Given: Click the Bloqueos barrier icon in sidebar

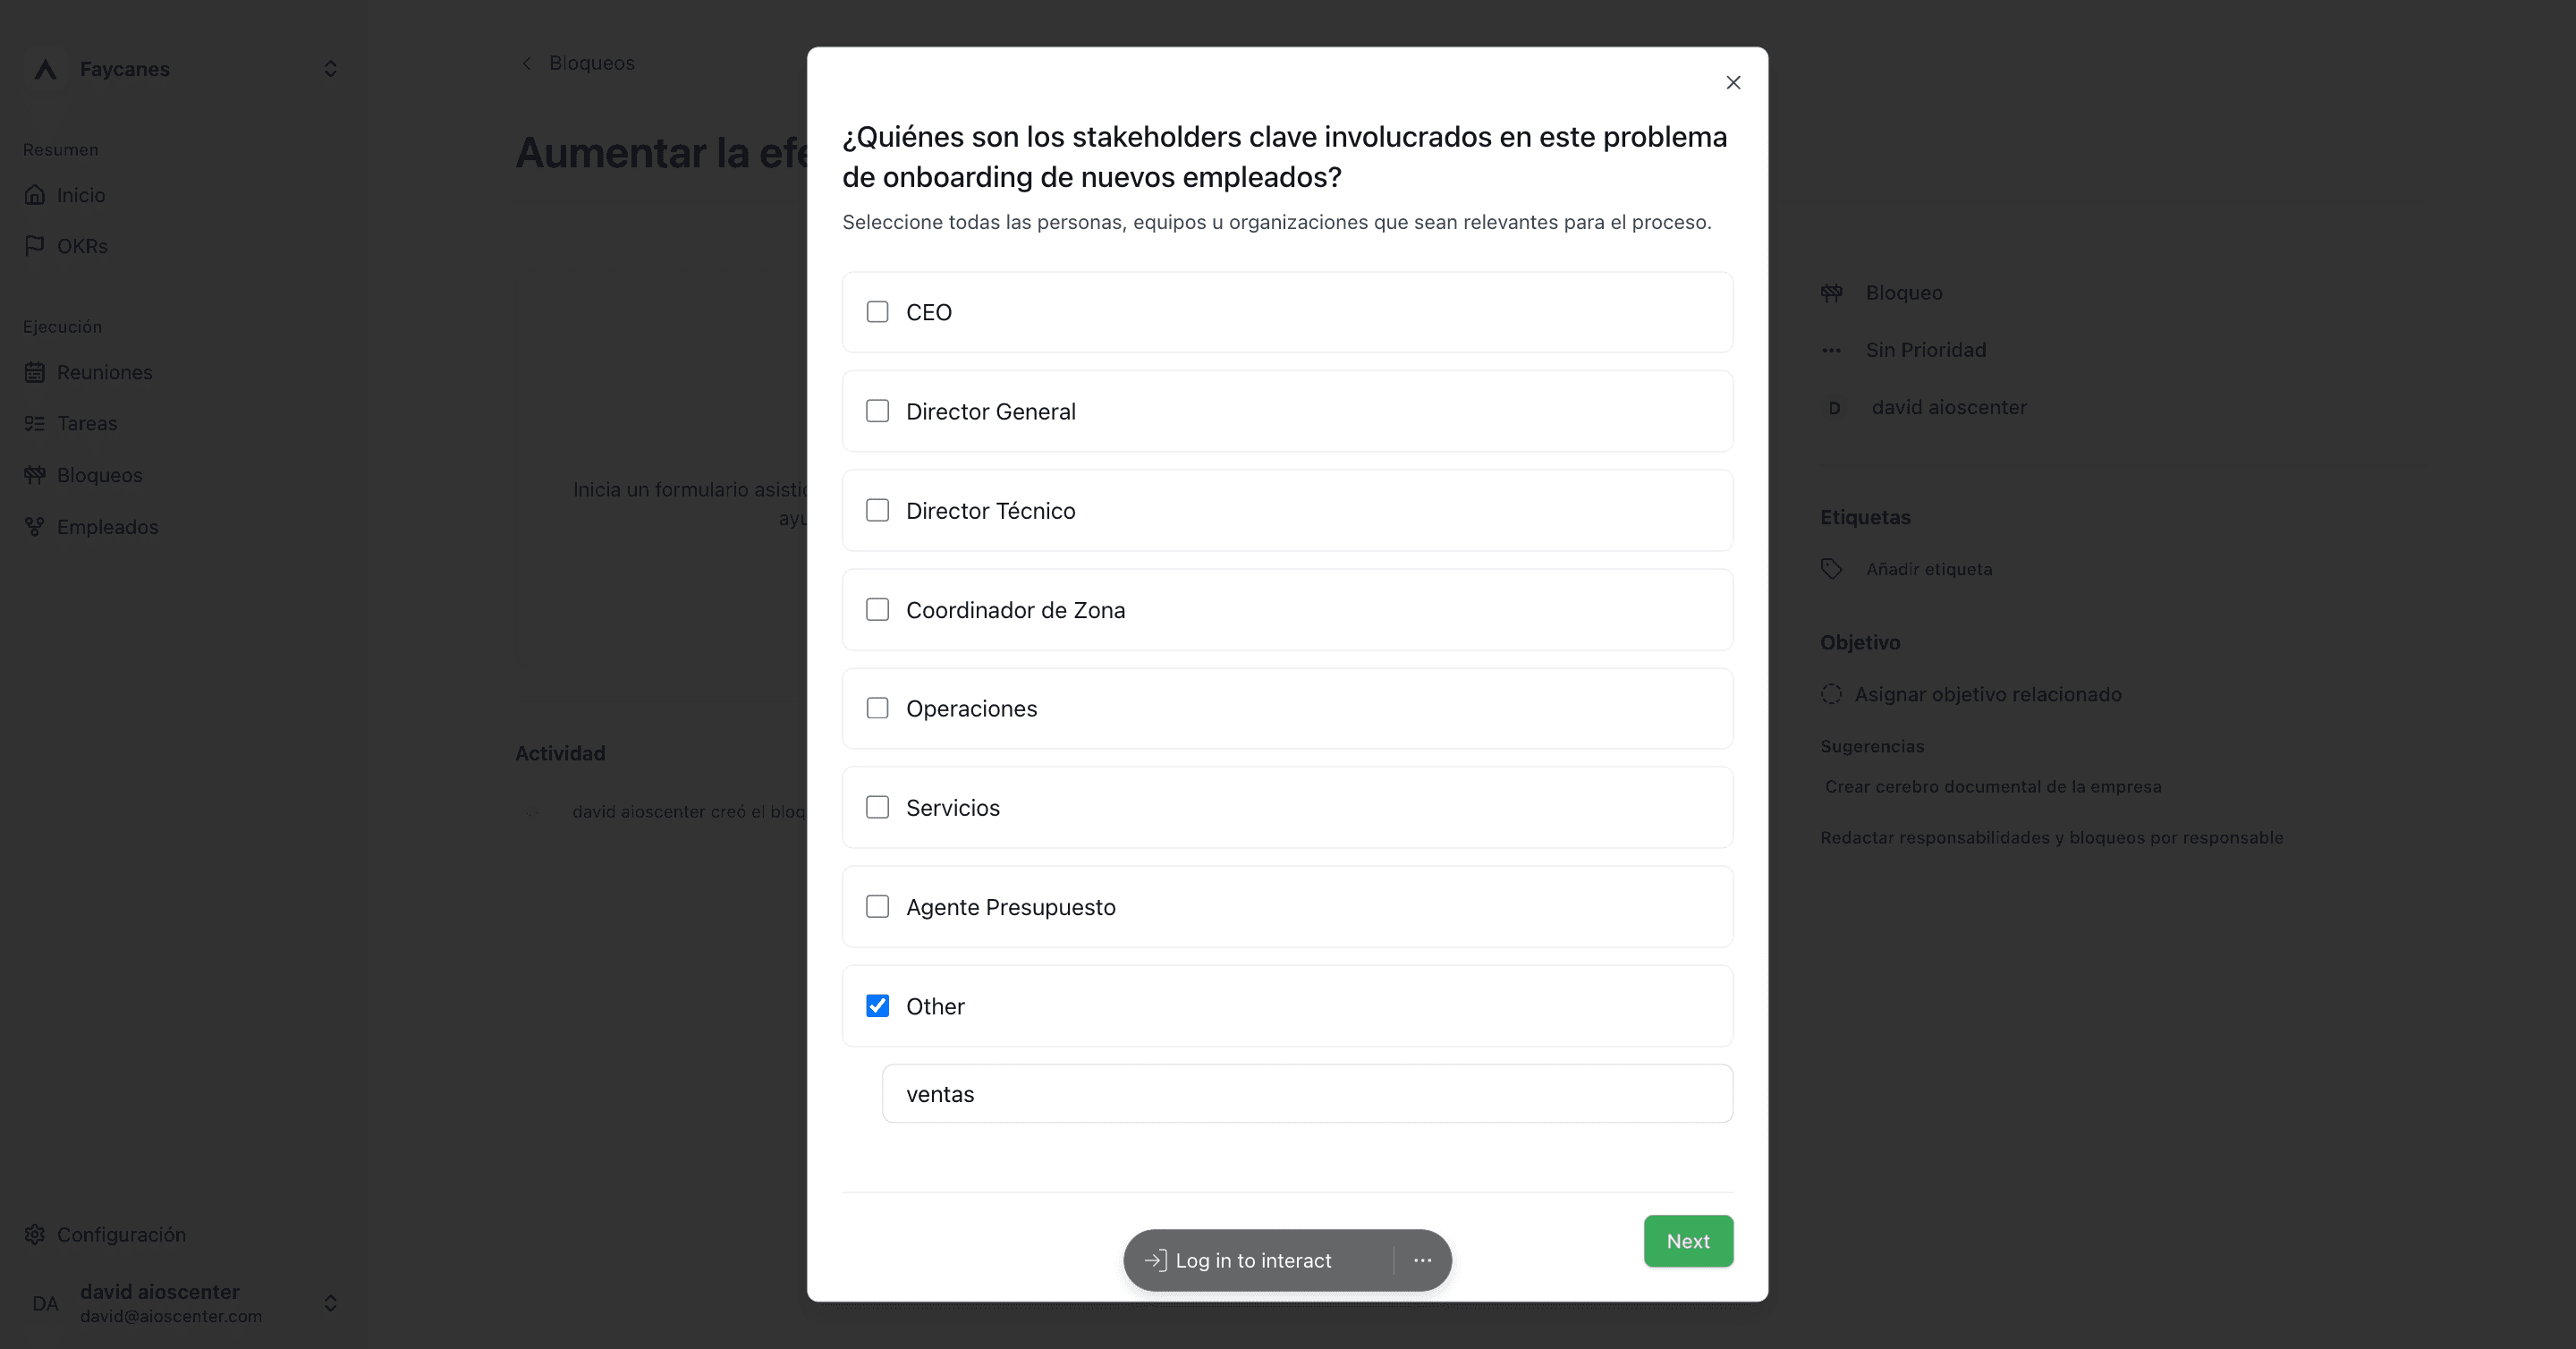Looking at the screenshot, I should [35, 474].
